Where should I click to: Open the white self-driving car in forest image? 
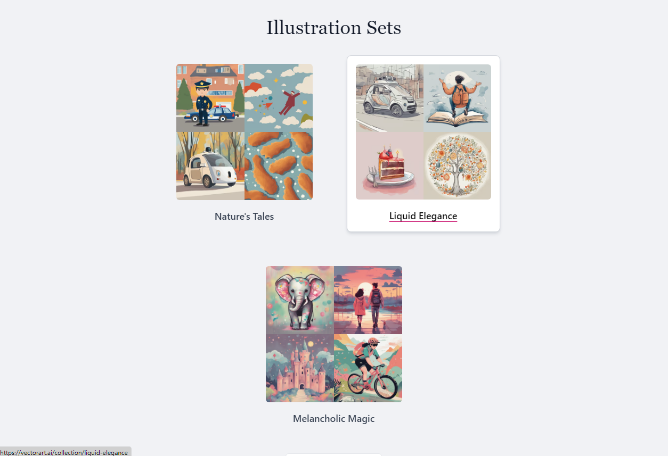pos(210,166)
